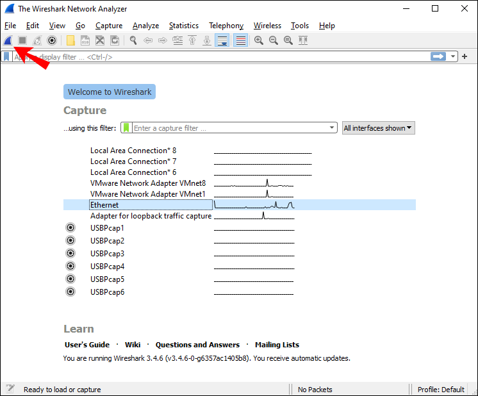The image size is (478, 396).
Task: Select the USBPcap3 interface name
Action: point(107,254)
